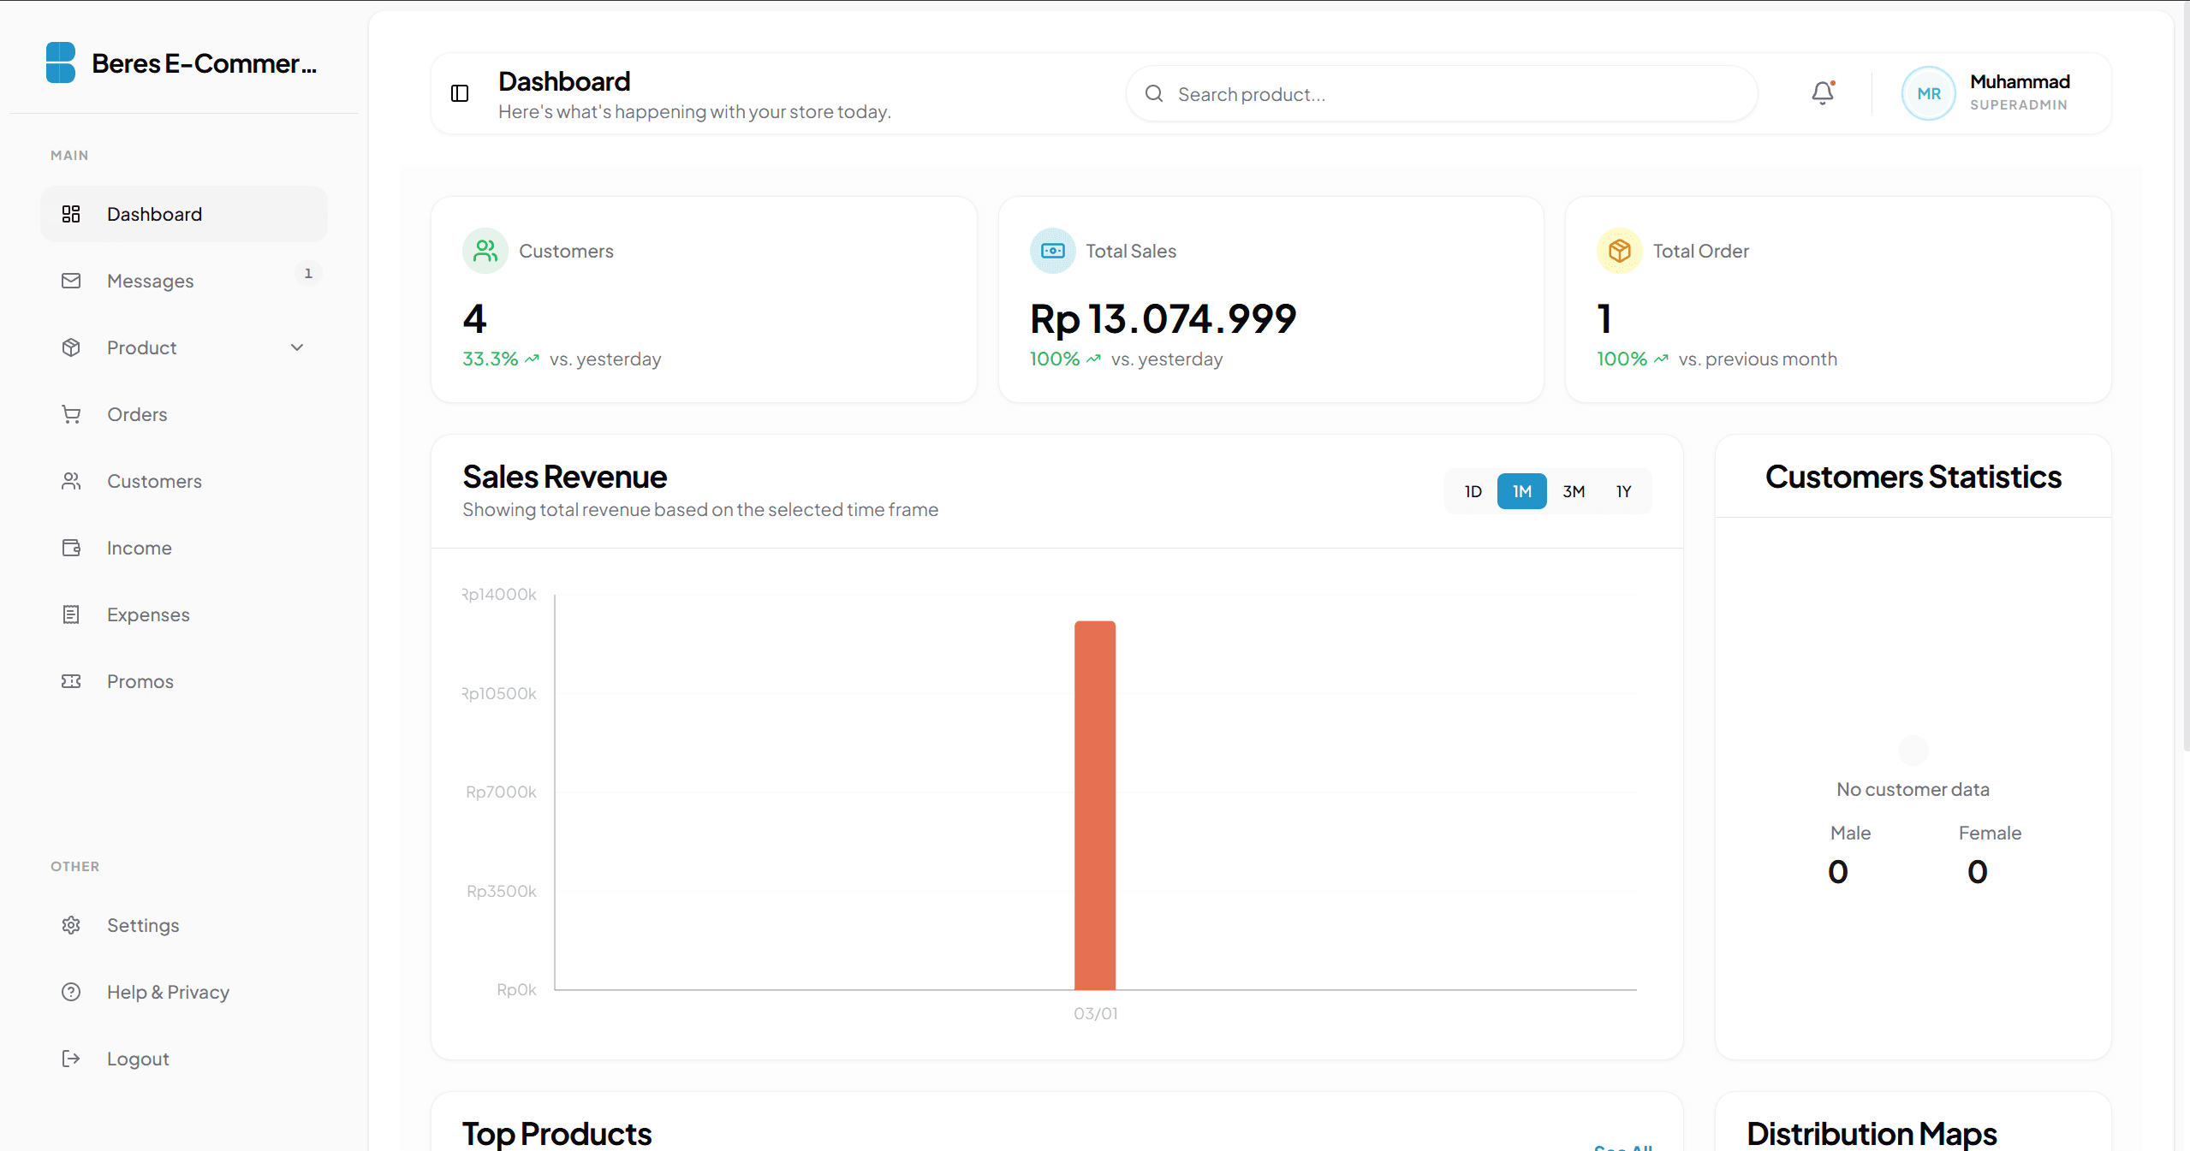2190x1151 pixels.
Task: Click the Beres E-Commerce logo icon
Action: tap(61, 63)
